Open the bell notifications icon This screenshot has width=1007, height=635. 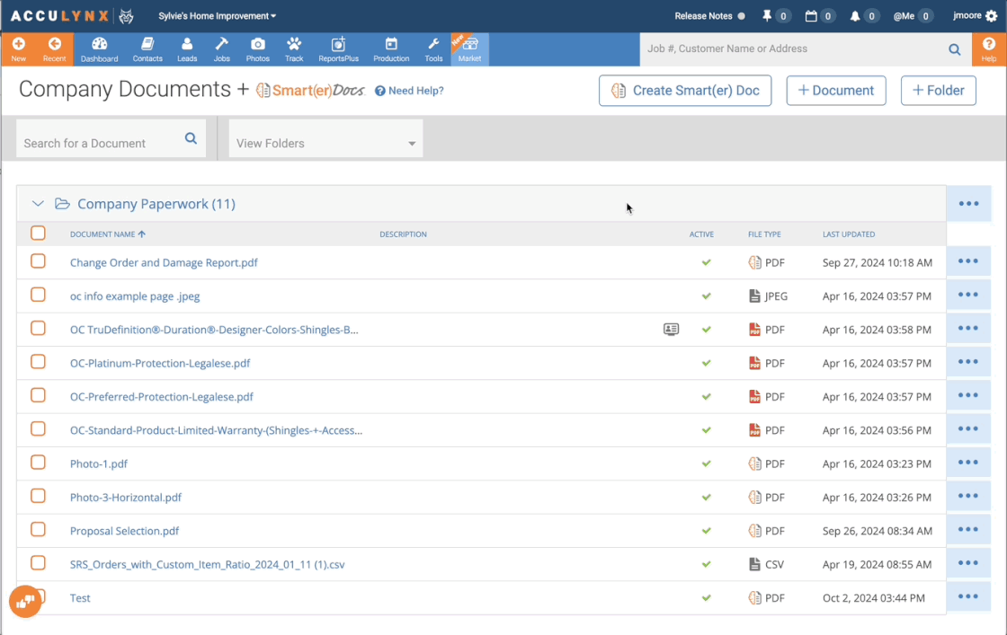(855, 16)
